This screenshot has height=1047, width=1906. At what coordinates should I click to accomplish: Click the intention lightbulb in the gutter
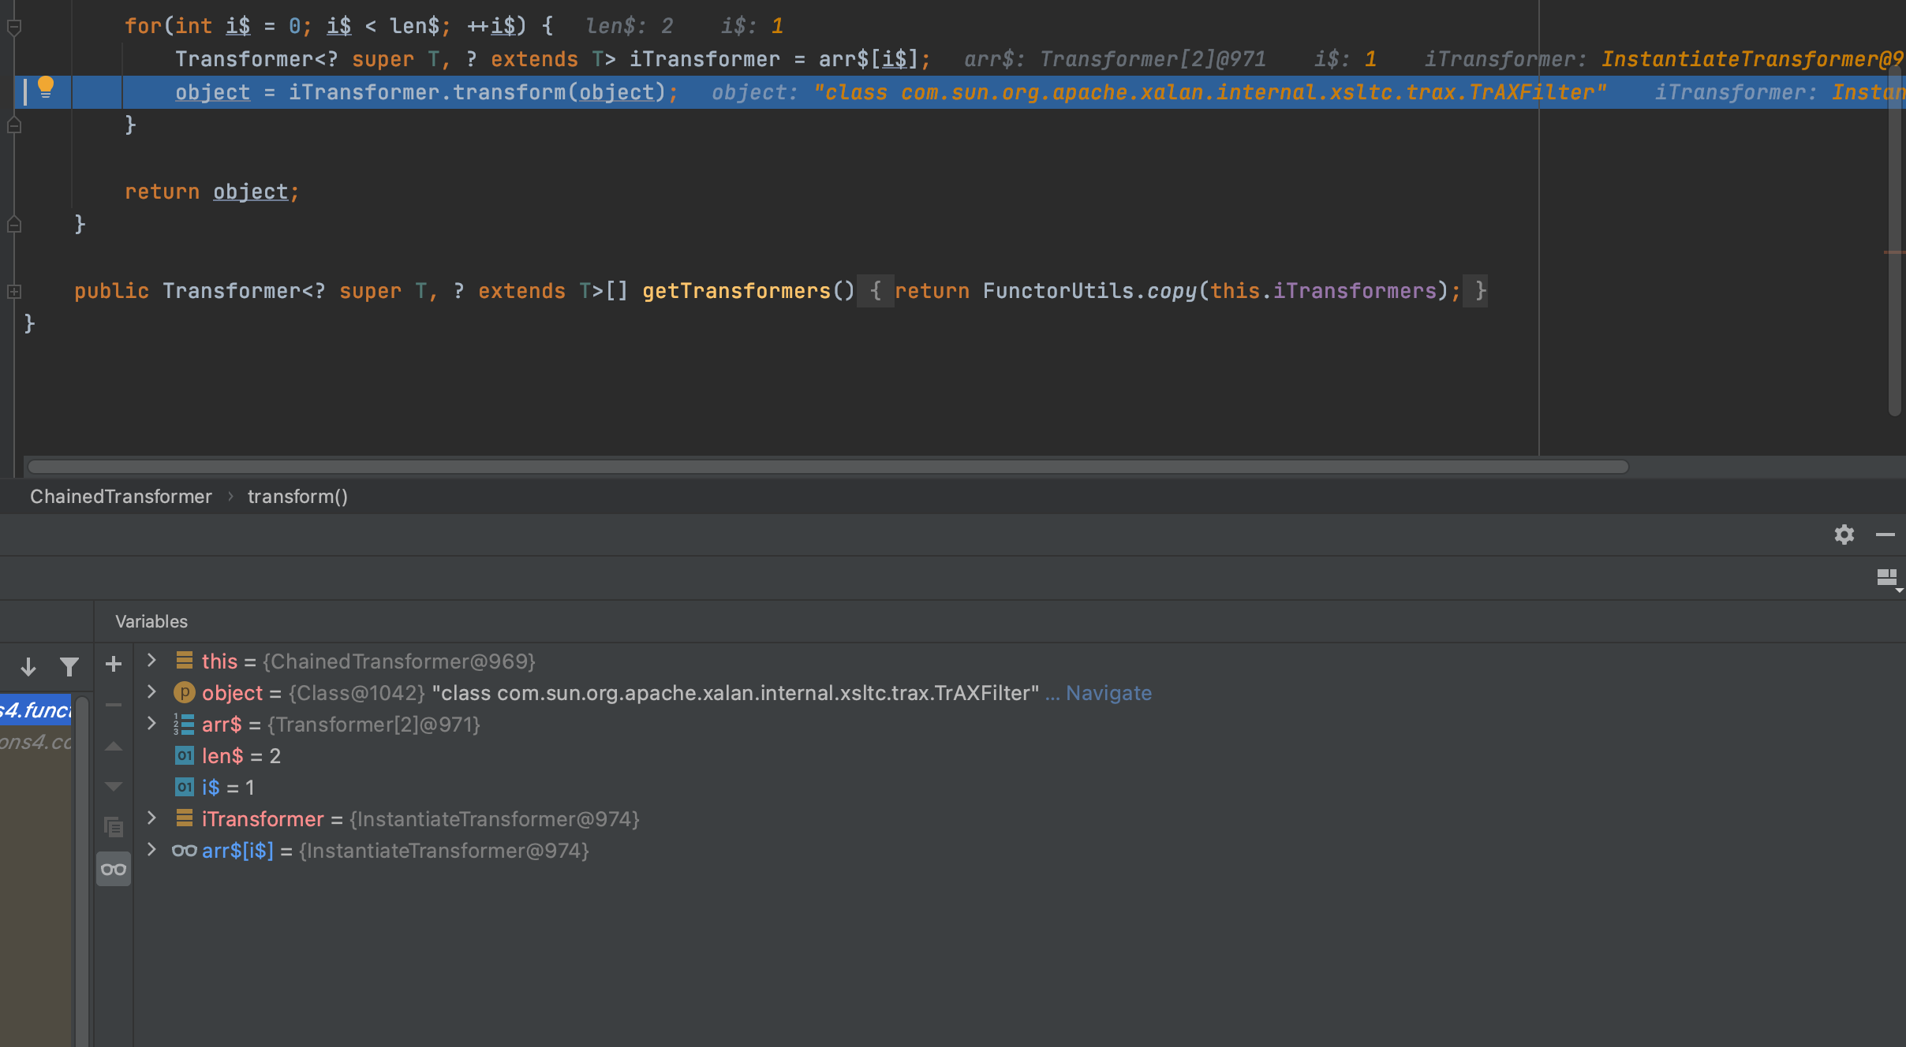point(46,88)
